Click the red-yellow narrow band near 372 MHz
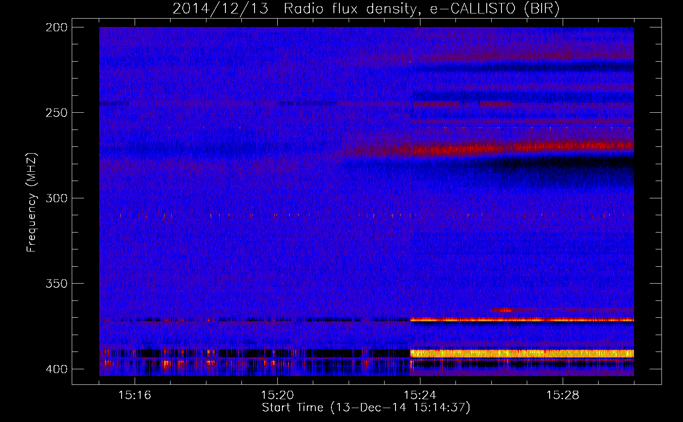The image size is (683, 422). pyautogui.click(x=522, y=319)
